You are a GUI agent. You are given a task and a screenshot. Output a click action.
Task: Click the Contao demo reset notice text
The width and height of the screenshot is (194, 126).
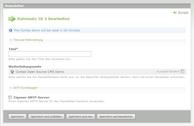pos(47,30)
